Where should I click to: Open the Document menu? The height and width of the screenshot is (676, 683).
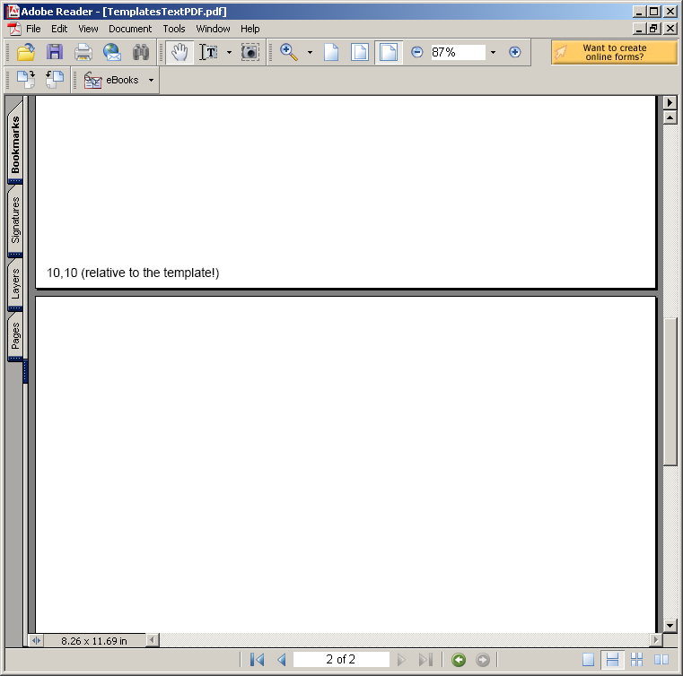[x=130, y=29]
